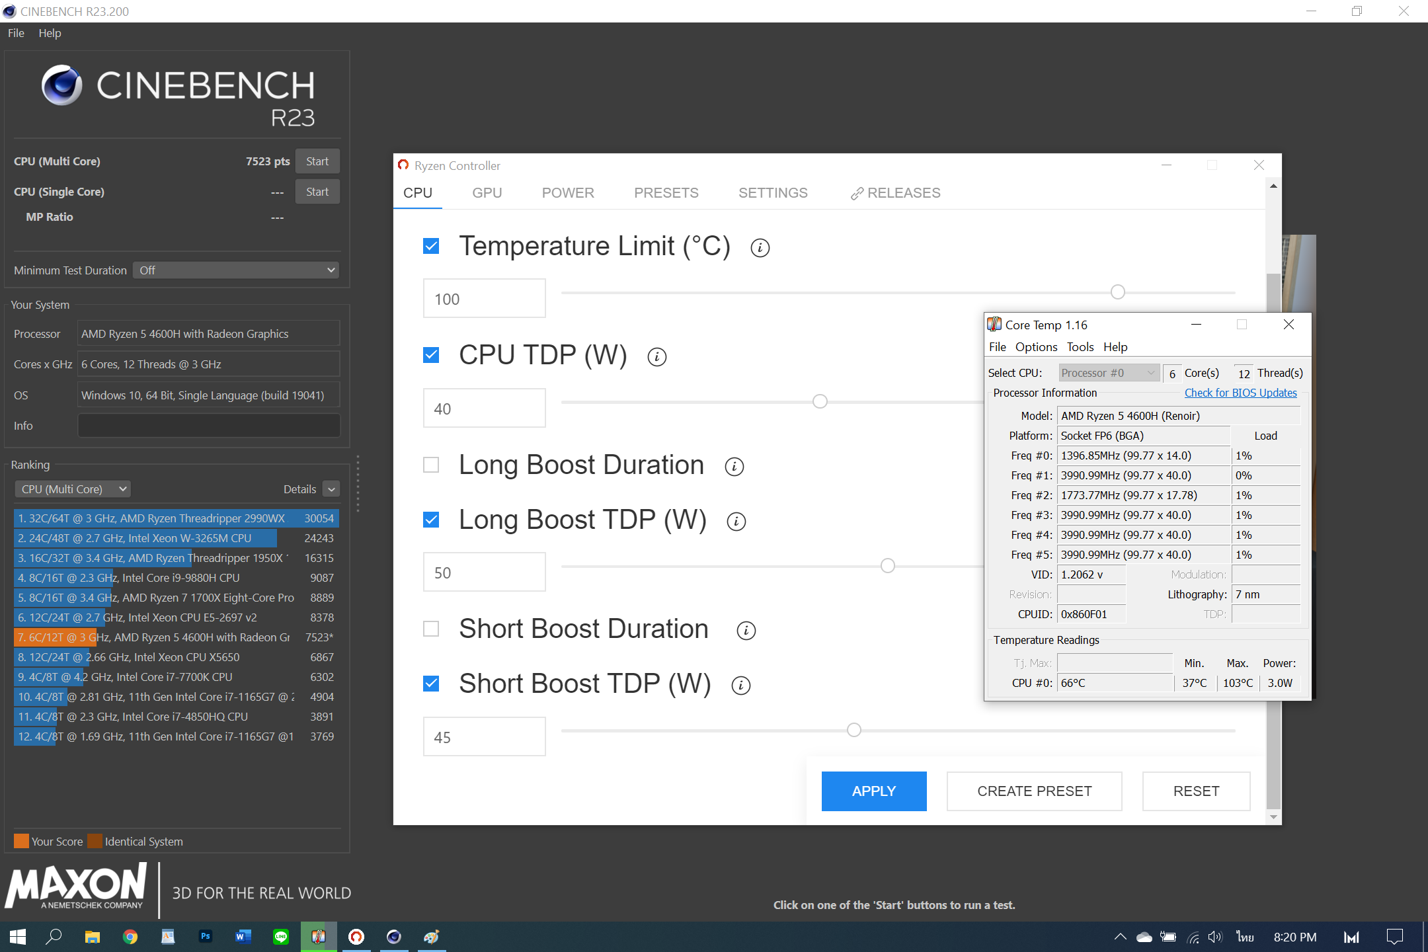Show info for Long Boost Duration
Viewport: 1428px width, 952px height.
(734, 467)
